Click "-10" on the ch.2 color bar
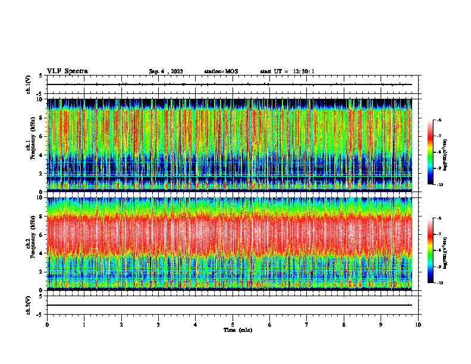 (x=439, y=283)
